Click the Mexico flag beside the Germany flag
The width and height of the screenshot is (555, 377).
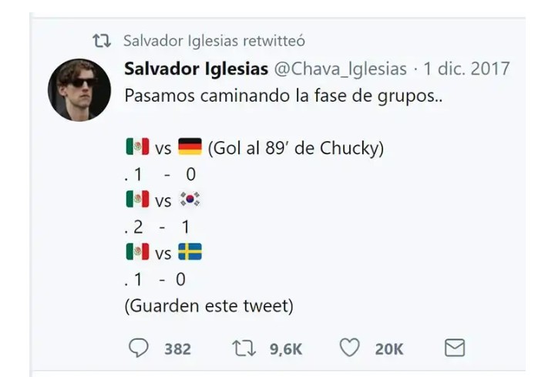137,146
